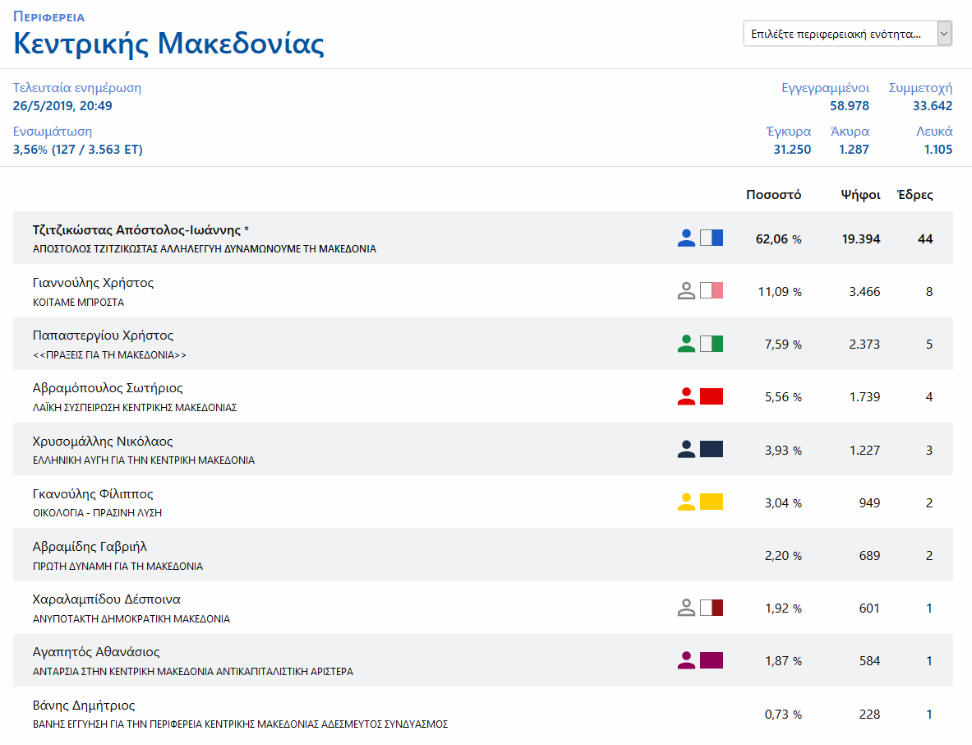Click the Κεντρικής Μακεδονίας page heading
The image size is (972, 745).
tap(168, 43)
